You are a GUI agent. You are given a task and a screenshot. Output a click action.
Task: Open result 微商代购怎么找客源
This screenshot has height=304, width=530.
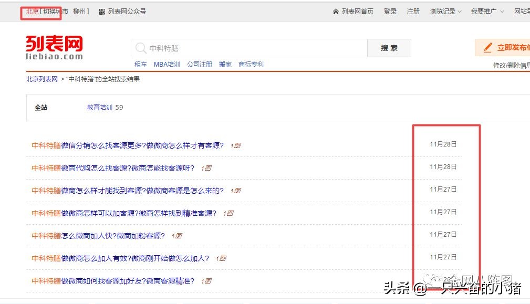113,168
